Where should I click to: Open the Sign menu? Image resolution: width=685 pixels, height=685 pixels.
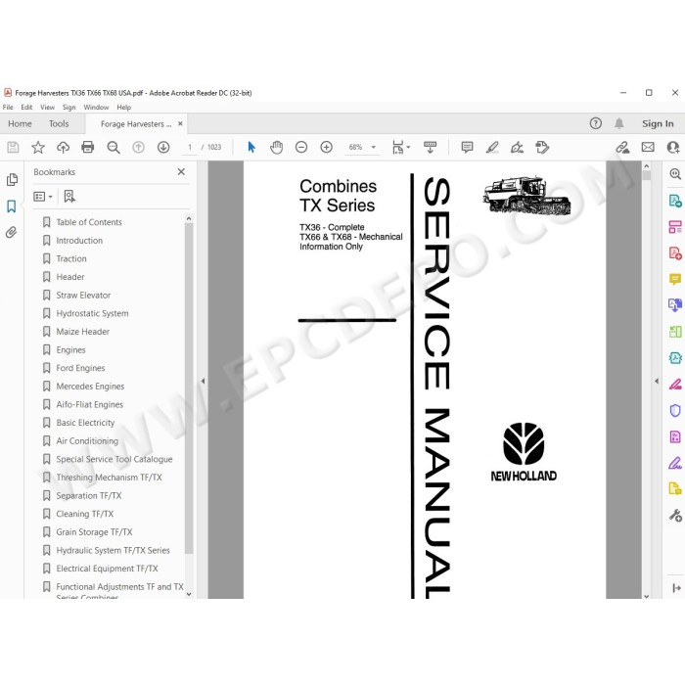69,108
